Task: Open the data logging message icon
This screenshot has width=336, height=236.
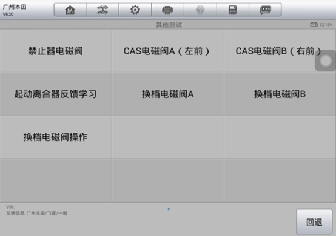Action: [x=265, y=10]
